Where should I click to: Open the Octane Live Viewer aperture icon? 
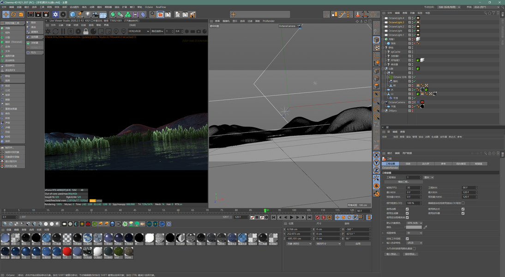tap(55, 14)
